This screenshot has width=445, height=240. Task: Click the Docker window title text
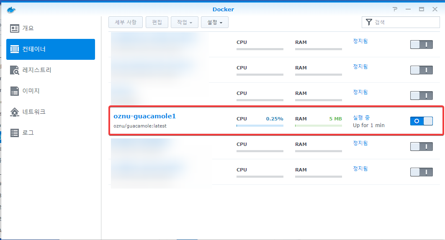[x=224, y=9]
